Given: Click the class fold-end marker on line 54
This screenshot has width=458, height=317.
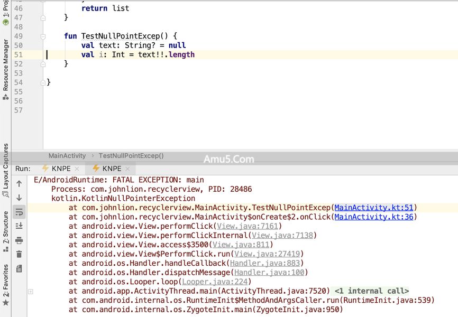Looking at the screenshot, I should coord(43,82).
